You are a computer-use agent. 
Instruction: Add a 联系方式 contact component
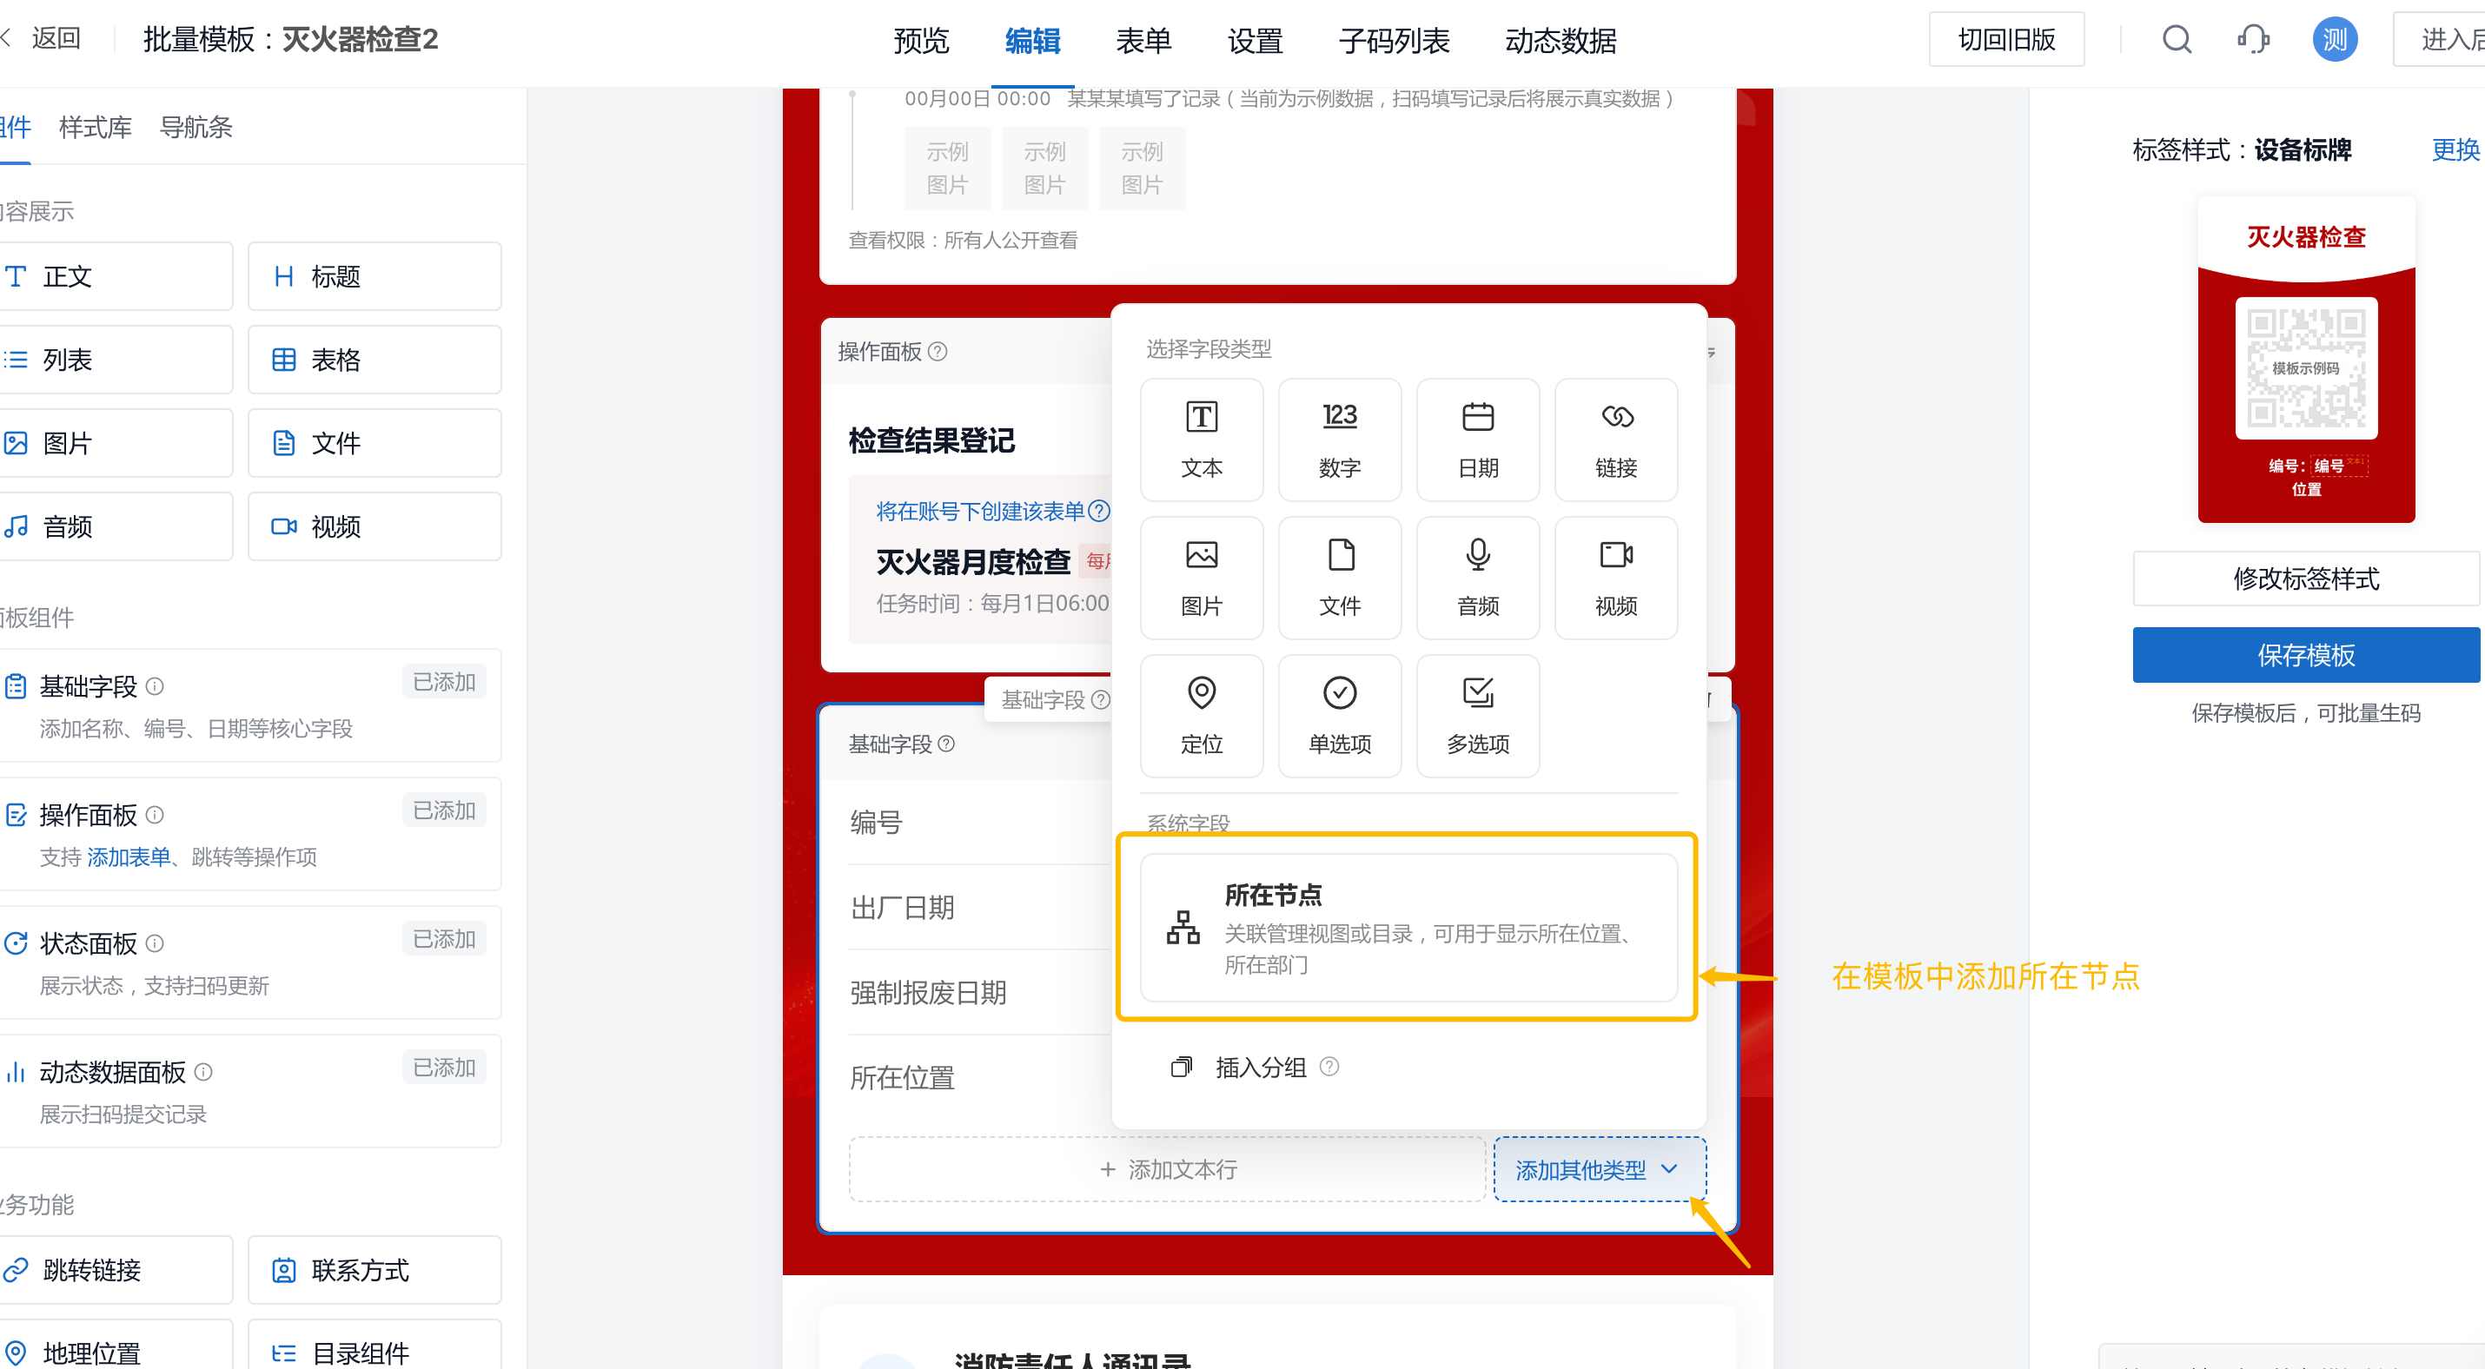click(374, 1271)
